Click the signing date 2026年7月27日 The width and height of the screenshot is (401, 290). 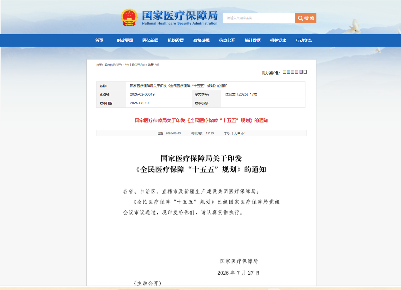(x=238, y=273)
